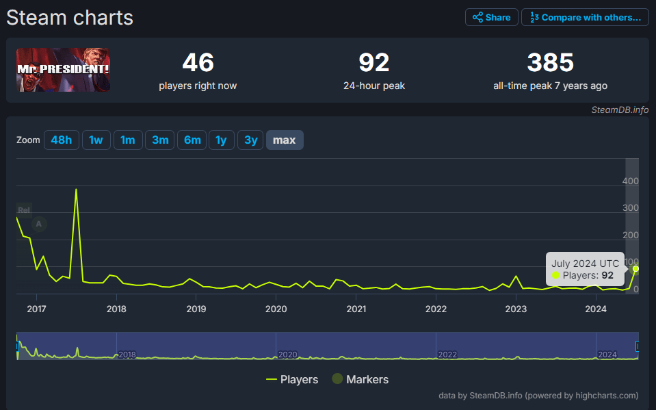Toggle the Players series in legend
The height and width of the screenshot is (410, 656).
tap(292, 379)
